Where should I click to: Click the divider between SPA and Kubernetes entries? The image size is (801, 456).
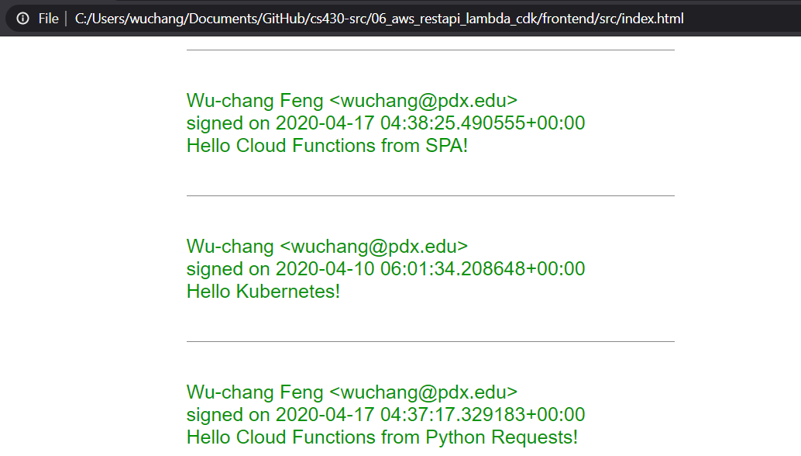point(430,195)
